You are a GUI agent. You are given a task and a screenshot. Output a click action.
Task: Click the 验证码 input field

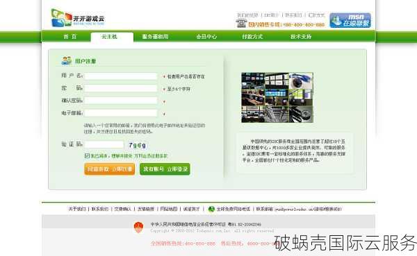(104, 145)
